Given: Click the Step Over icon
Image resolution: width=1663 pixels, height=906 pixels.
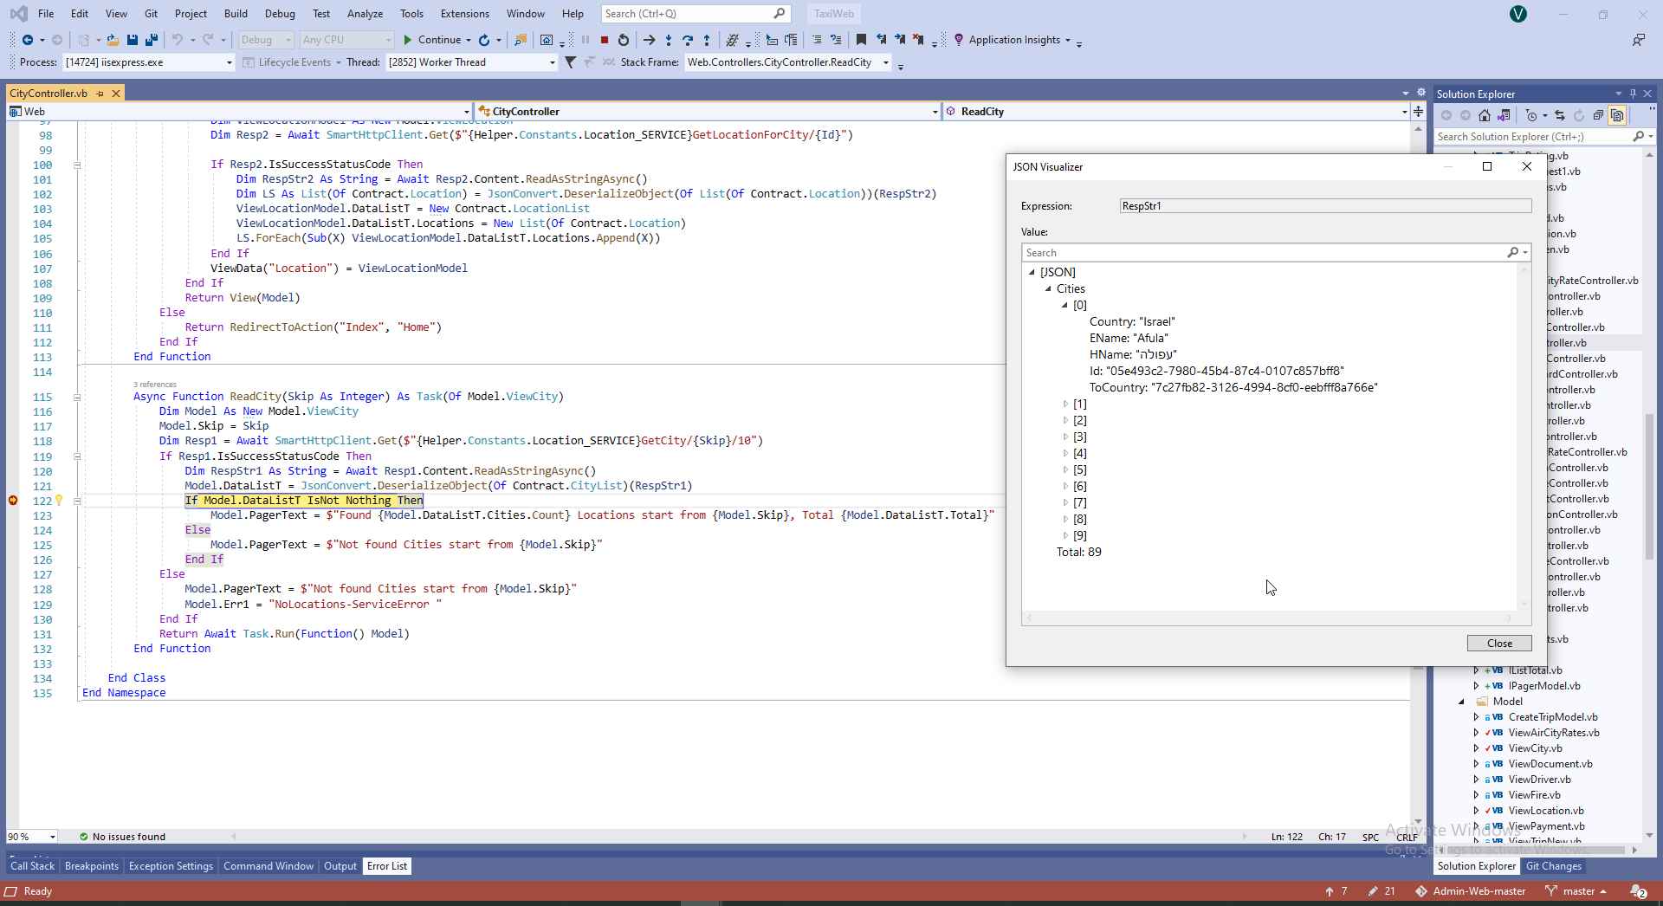Looking at the screenshot, I should [688, 40].
